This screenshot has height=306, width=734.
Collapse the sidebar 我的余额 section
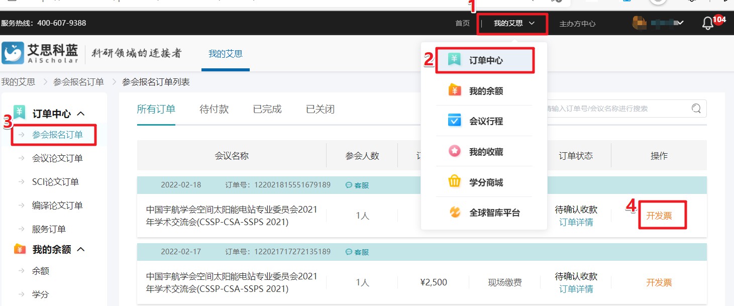[x=80, y=249]
